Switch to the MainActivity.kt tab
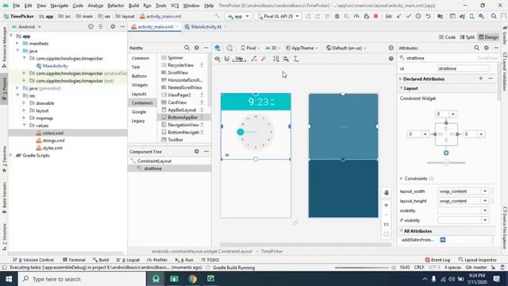 pos(206,27)
